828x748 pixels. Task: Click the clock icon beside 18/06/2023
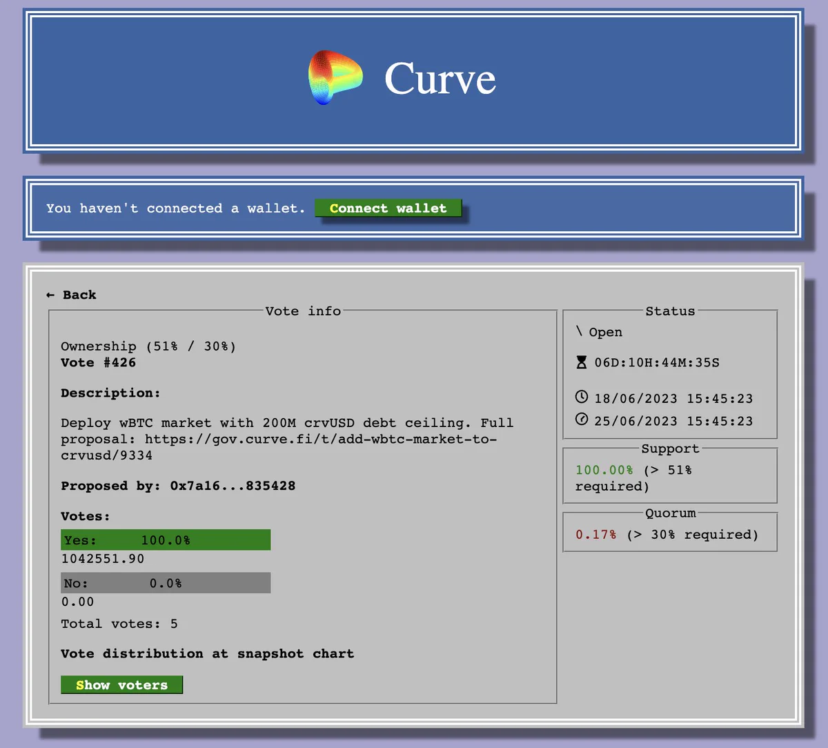click(582, 397)
